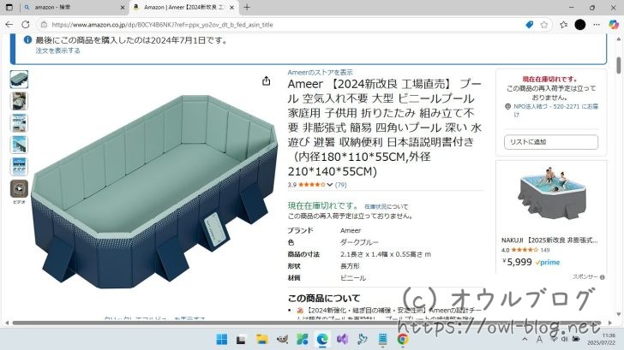
Task: Select the first pool thumbnail image
Action: pyautogui.click(x=19, y=80)
